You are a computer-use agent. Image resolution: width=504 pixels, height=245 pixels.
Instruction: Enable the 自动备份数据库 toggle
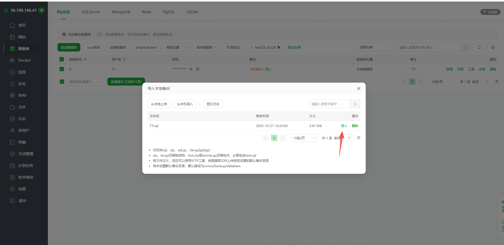click(x=98, y=34)
